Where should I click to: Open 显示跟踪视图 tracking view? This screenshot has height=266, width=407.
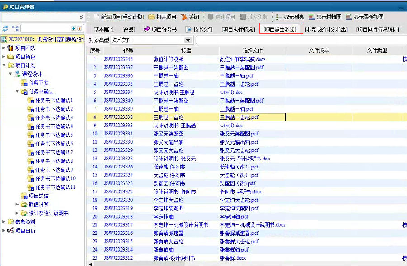364,17
